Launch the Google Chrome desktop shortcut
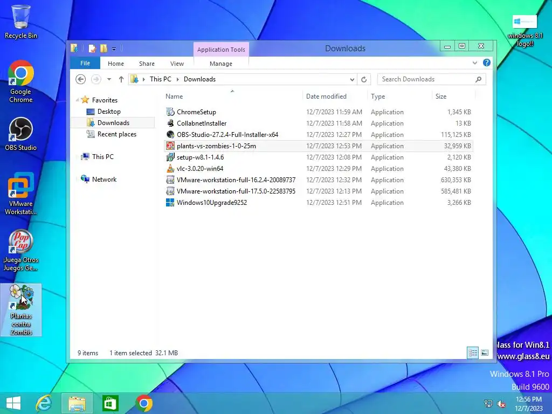Viewport: 552px width, 414px height. click(21, 81)
